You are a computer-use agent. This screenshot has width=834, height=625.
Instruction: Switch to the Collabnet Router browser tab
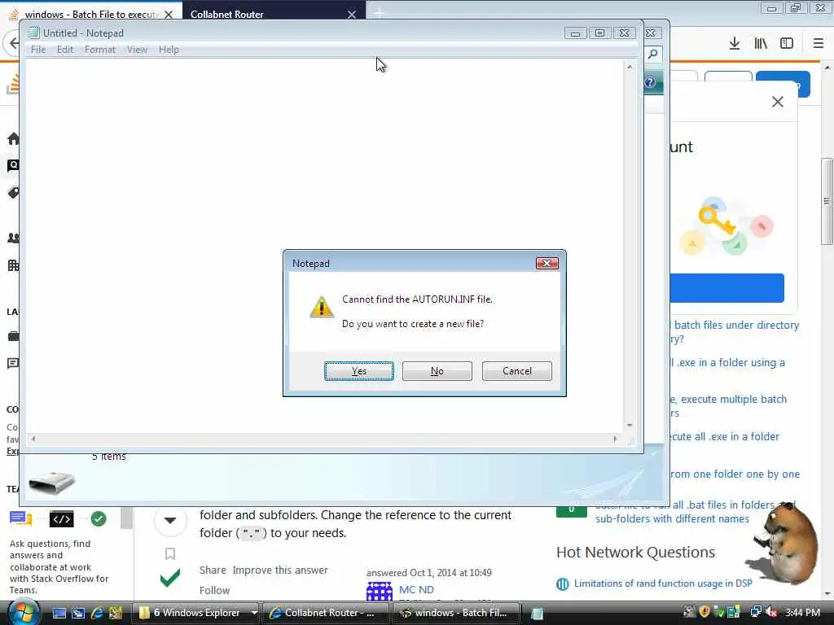coord(266,15)
